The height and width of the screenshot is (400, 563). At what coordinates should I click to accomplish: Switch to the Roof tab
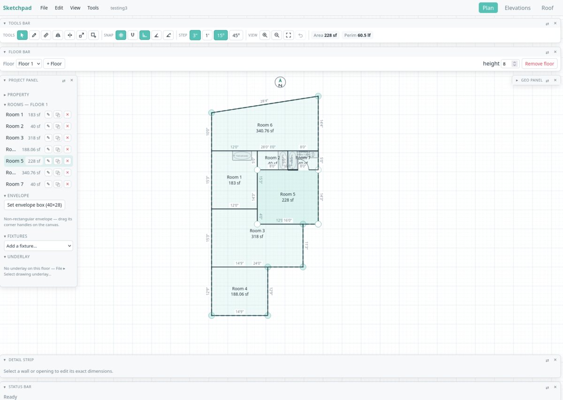[x=548, y=8]
